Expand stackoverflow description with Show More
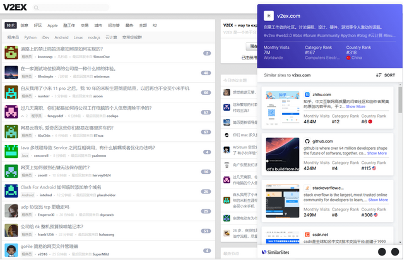This screenshot has height=265, width=407. [378, 200]
